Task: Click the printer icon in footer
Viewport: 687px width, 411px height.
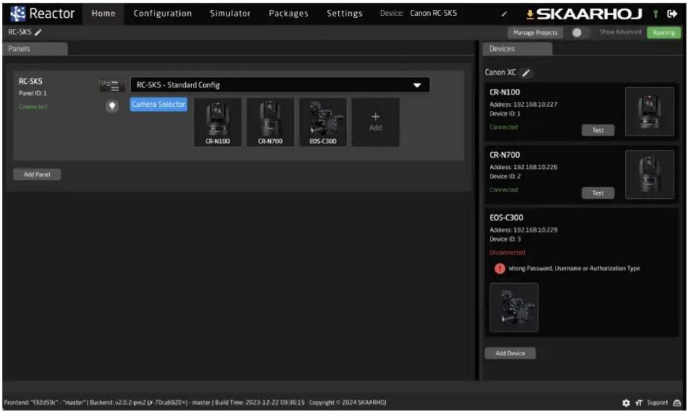Action: pyautogui.click(x=676, y=403)
